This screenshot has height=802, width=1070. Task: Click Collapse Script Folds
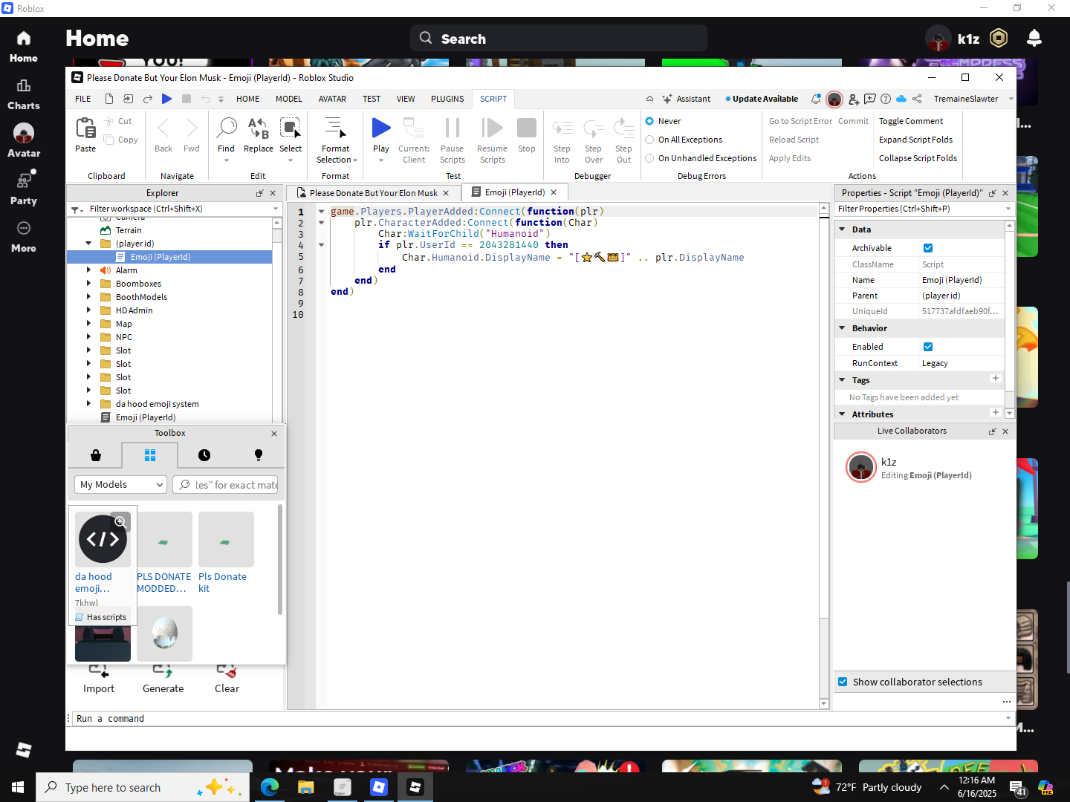pyautogui.click(x=918, y=158)
